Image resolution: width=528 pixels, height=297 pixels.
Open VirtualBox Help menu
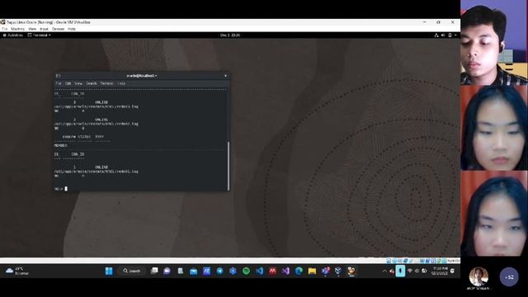pyautogui.click(x=72, y=29)
